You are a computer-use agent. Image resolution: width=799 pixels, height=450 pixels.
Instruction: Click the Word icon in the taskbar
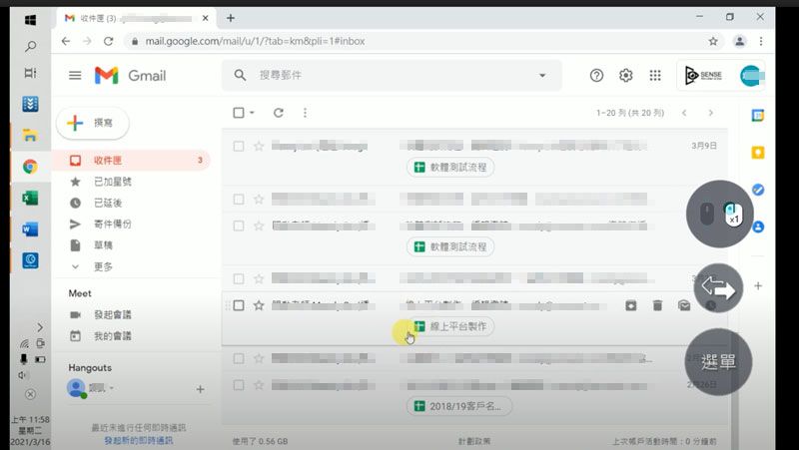coord(30,229)
